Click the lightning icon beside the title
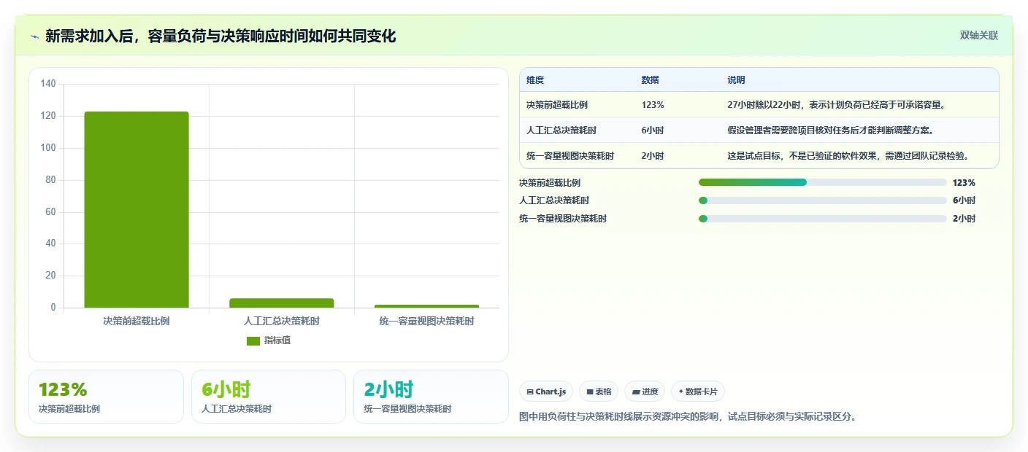 pos(34,36)
